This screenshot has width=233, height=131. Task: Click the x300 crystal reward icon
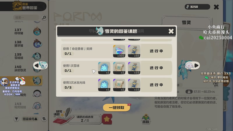119,51
